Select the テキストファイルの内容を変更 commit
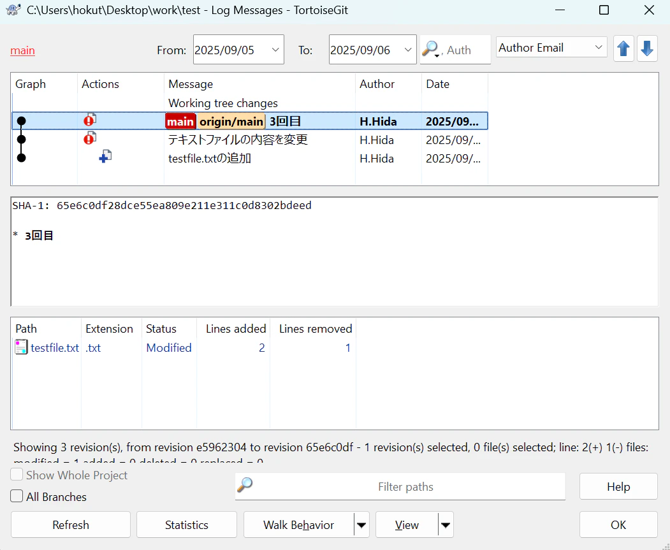This screenshot has width=670, height=550. point(250,140)
